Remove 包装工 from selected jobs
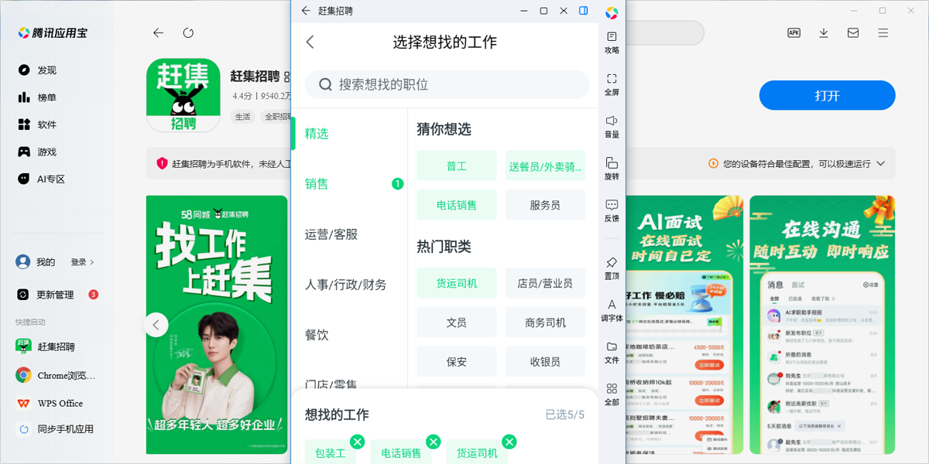929x464 pixels. (357, 442)
